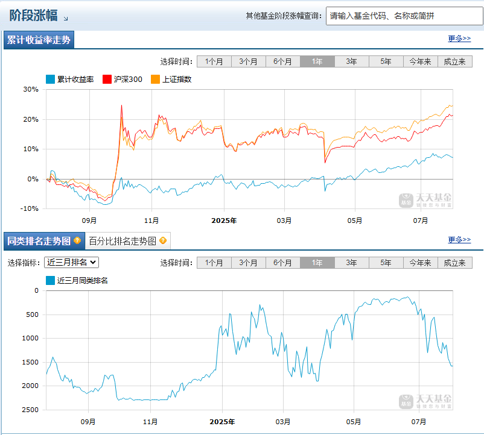Toggle the orange 上证指数 legend swatch
Viewport: 484px width, 435px height.
(155, 79)
